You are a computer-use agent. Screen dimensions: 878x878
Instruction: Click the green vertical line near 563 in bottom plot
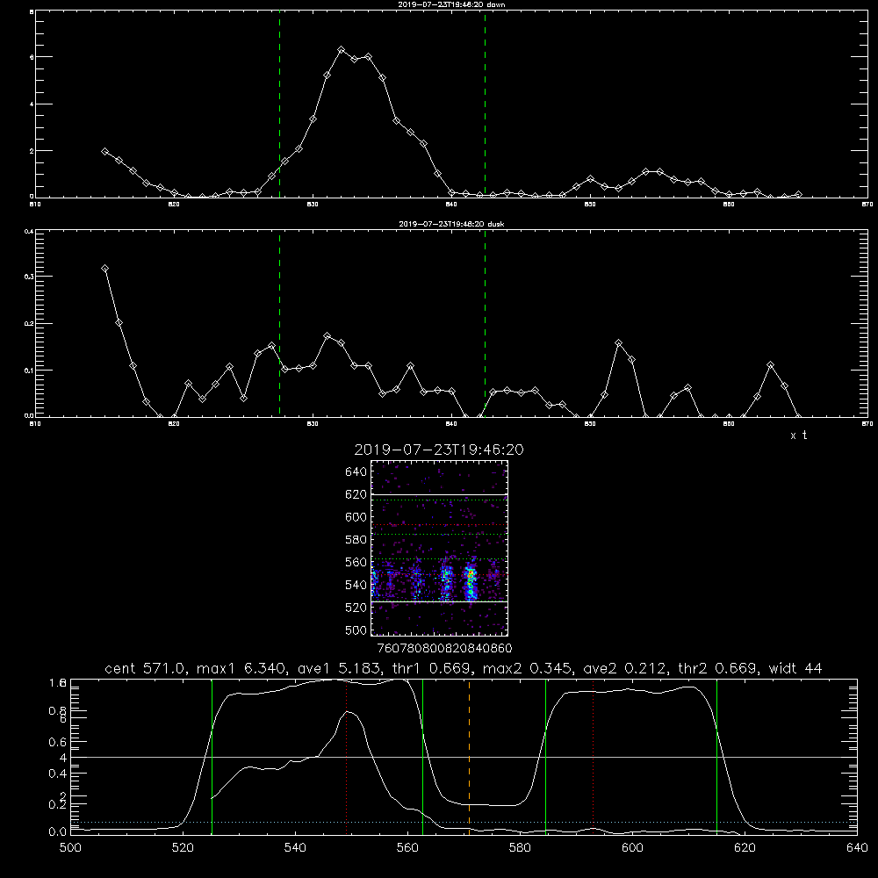tap(423, 757)
